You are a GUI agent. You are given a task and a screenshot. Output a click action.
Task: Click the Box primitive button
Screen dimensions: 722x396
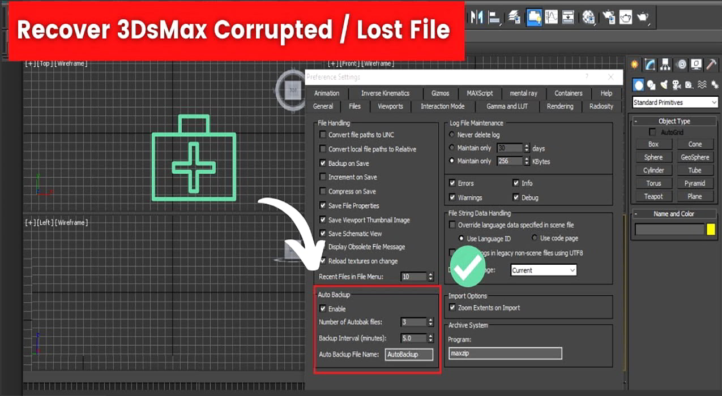653,144
